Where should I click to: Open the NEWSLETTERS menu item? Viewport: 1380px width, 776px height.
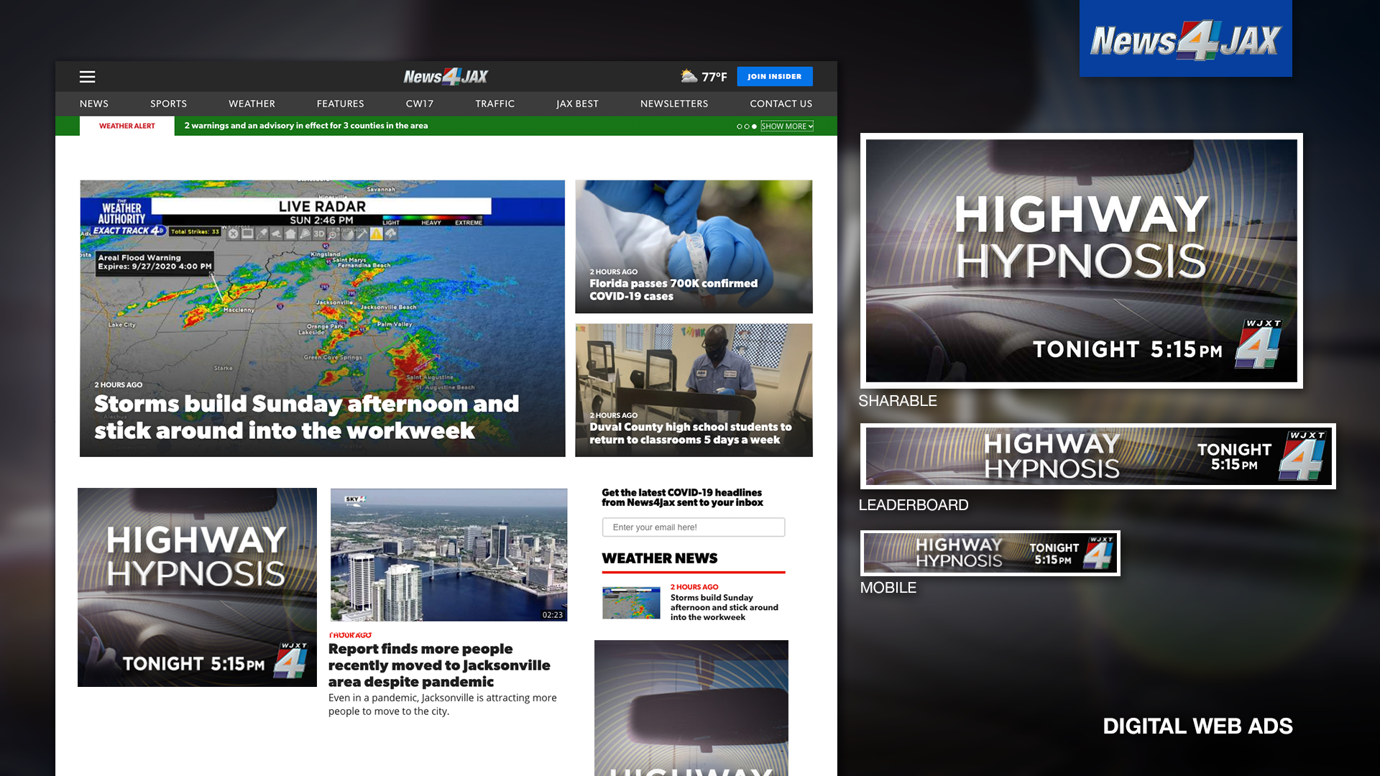[x=674, y=103]
